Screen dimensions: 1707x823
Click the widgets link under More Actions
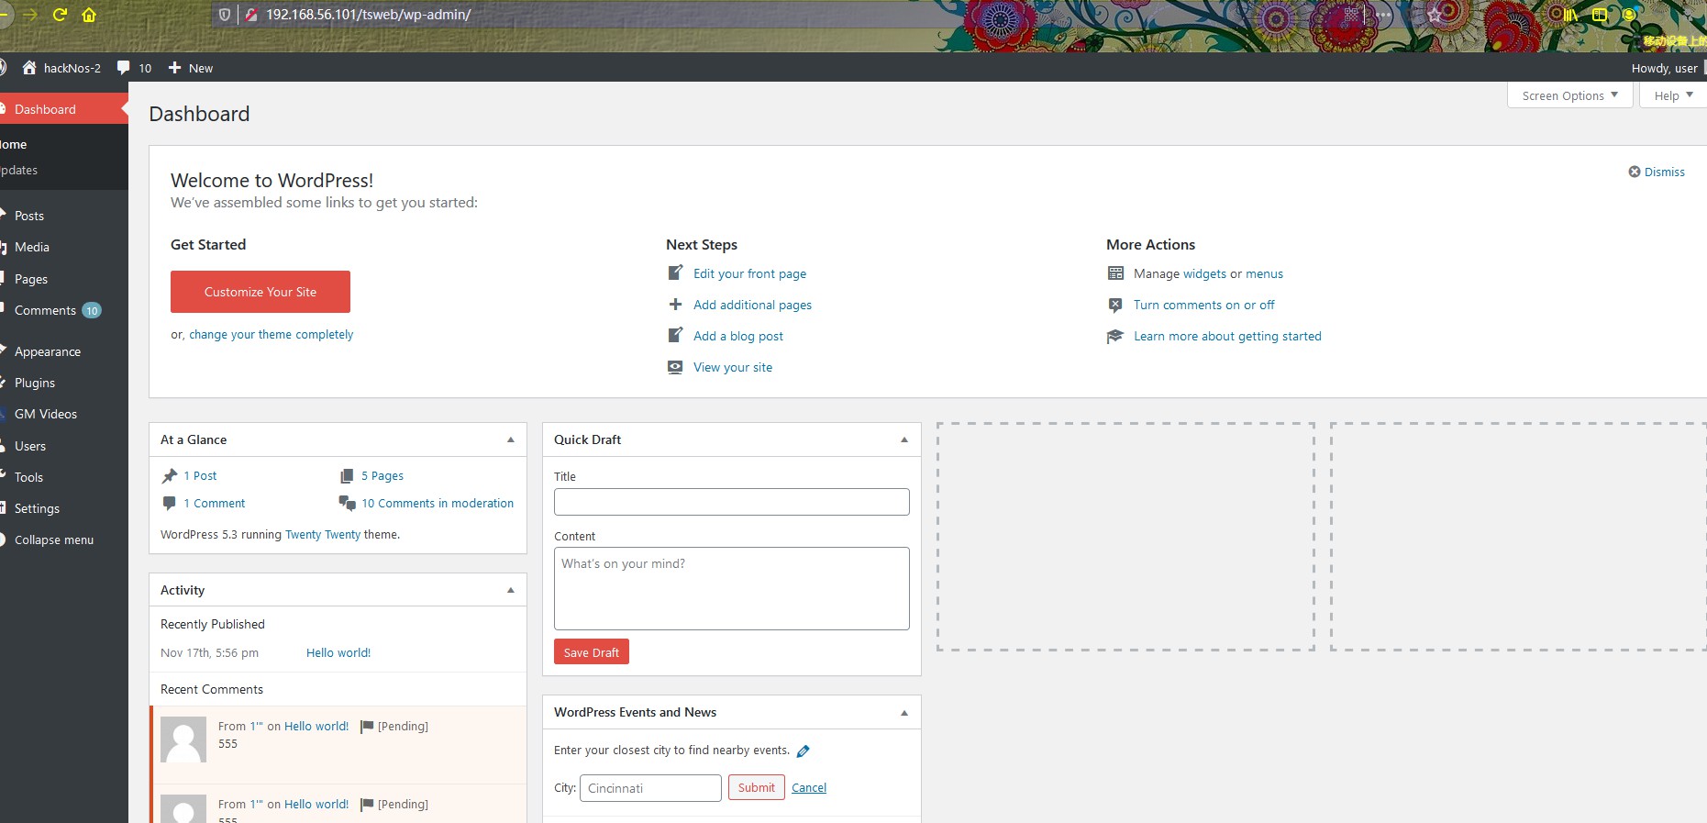click(x=1204, y=273)
